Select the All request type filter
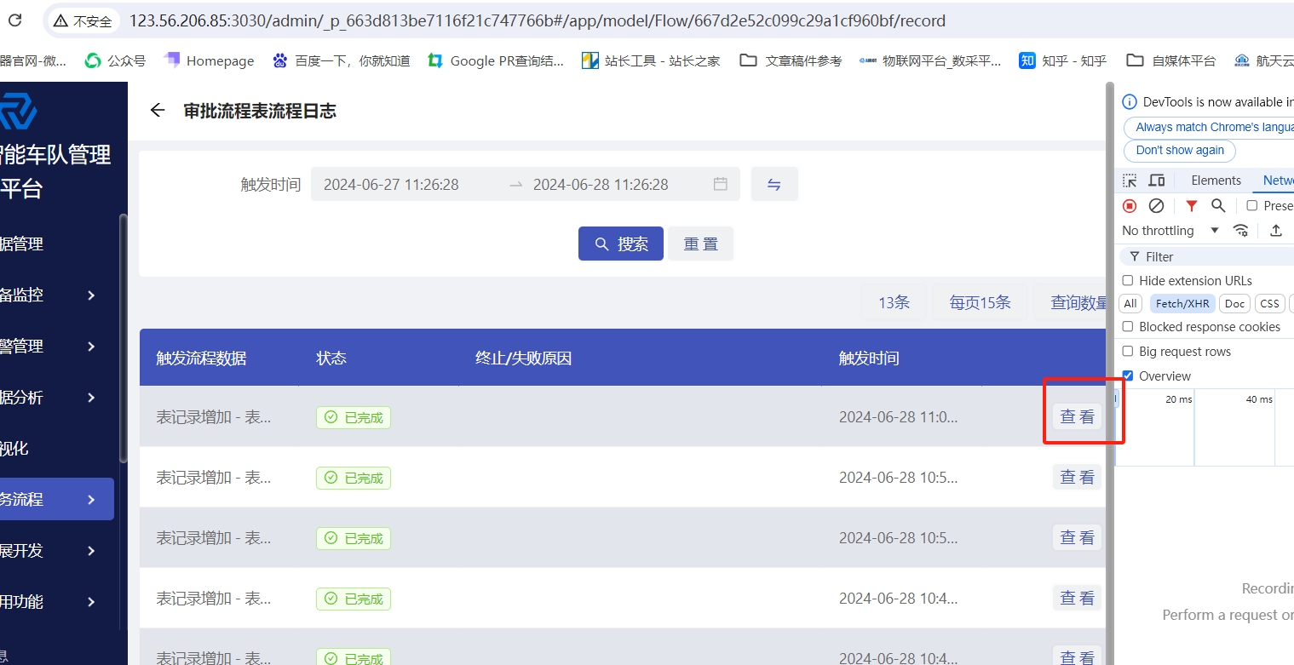Screen dimensions: 1294x665 click(x=1130, y=303)
